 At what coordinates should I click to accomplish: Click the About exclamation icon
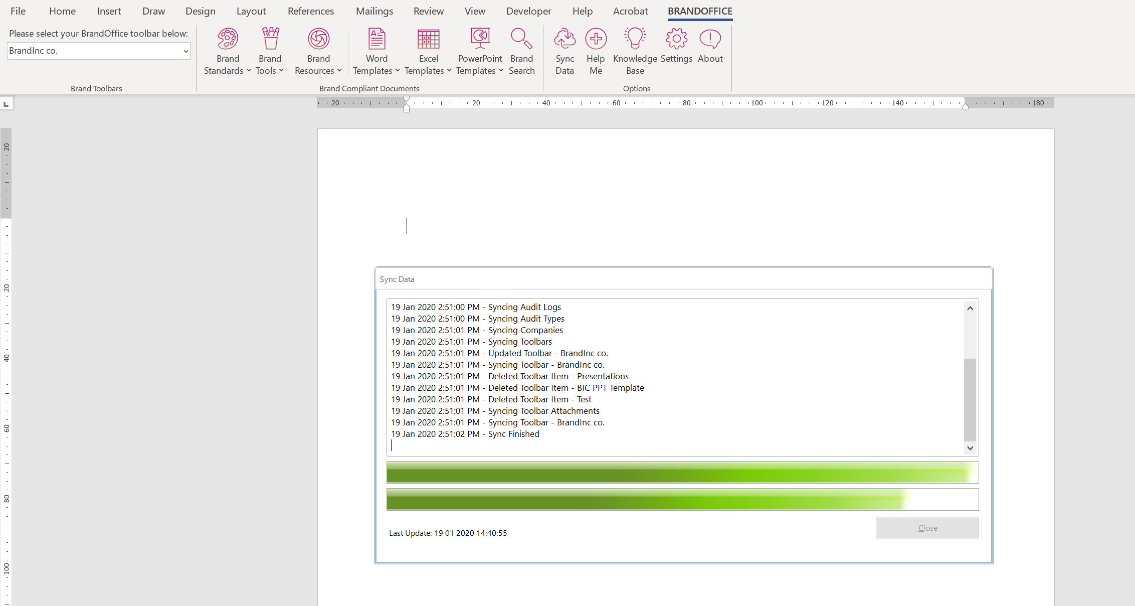(710, 39)
